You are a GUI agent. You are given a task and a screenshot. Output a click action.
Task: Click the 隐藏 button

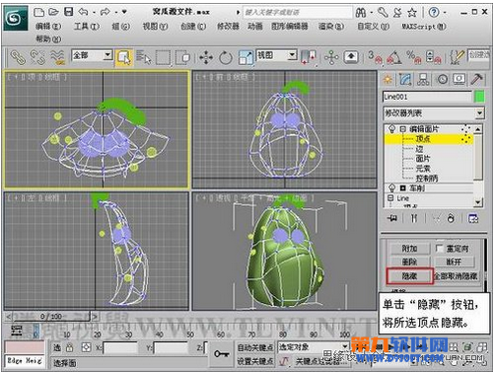pos(409,276)
